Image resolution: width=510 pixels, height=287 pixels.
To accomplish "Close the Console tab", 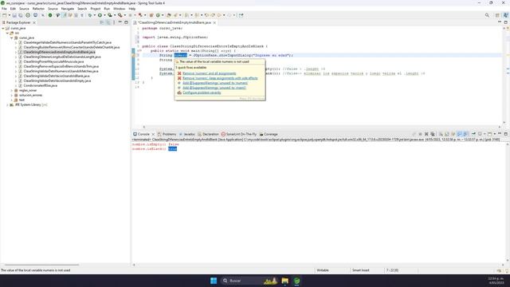I will point(153,134).
